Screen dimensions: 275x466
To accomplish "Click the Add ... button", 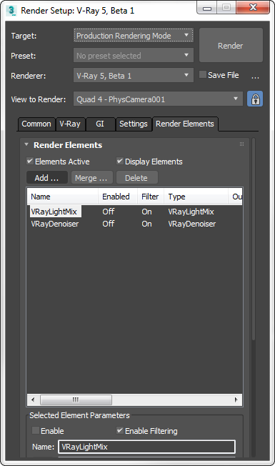I will click(47, 178).
